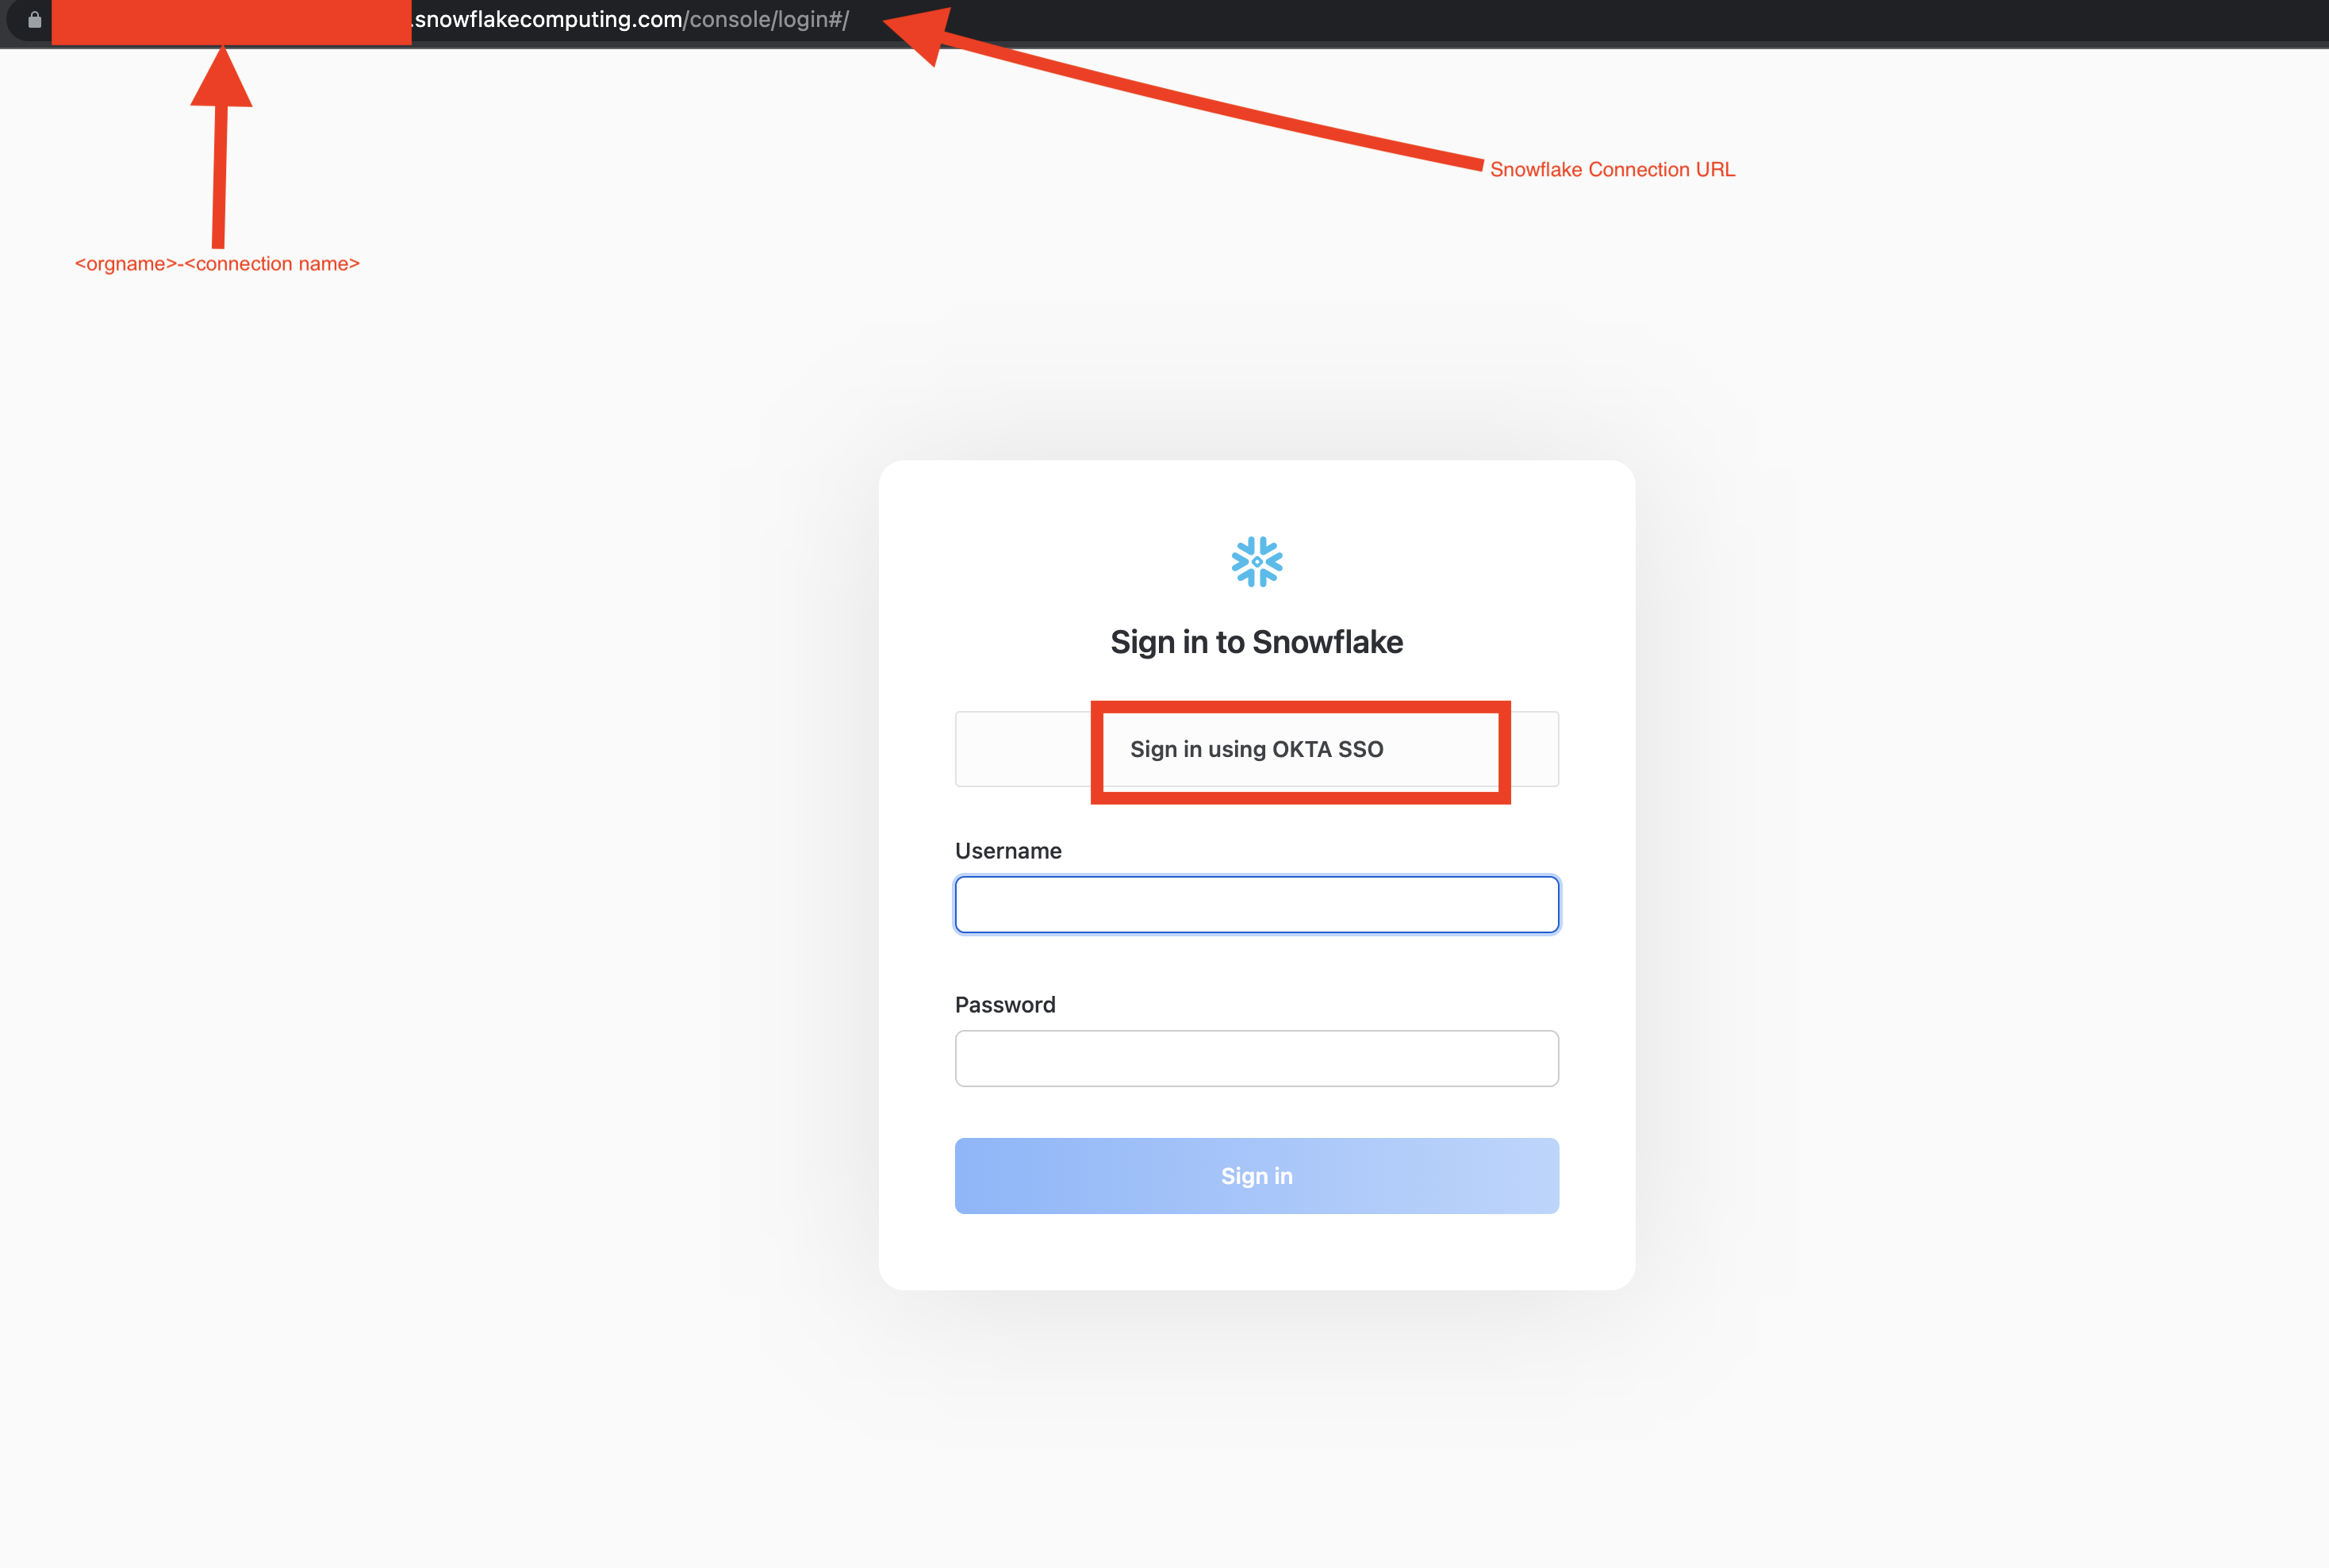Click snowflakecomputing.com domain text in address bar
The width and height of the screenshot is (2329, 1568).
(x=549, y=20)
